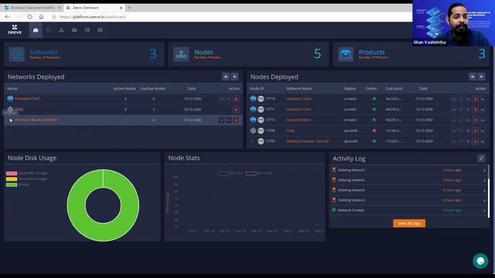
Task: Open the cloud icon in top navbar
Action: click(x=74, y=30)
